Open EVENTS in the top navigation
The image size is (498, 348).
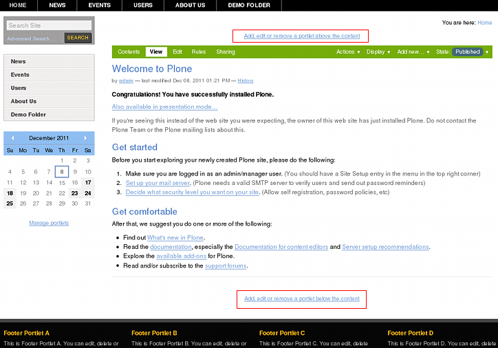(100, 6)
